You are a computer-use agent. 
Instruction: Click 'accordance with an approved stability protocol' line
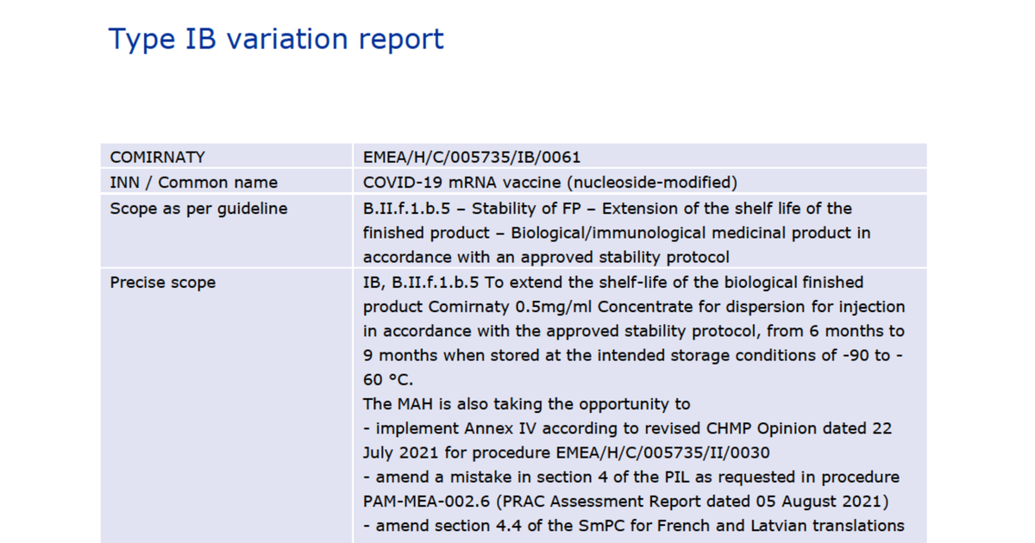coord(546,257)
